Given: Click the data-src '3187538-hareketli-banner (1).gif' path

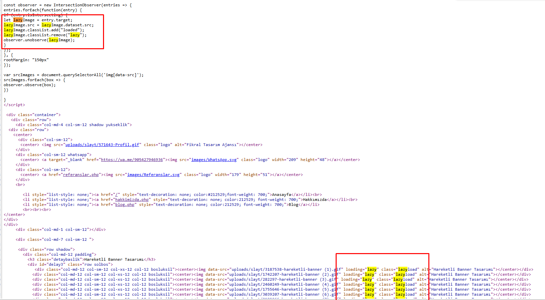Looking at the screenshot, I should click(286, 269).
